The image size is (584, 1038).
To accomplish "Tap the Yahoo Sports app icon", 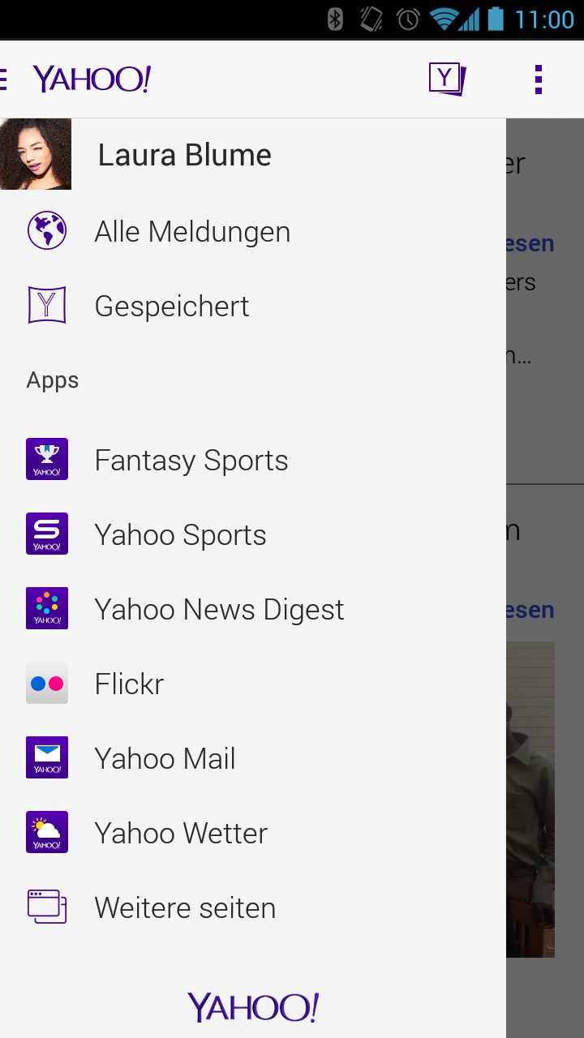I will 47,534.
